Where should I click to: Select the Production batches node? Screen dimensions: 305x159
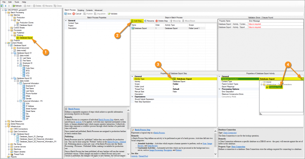pyautogui.click(x=21, y=17)
